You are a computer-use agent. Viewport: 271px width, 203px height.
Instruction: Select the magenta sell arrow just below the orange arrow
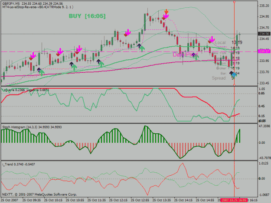166,16
